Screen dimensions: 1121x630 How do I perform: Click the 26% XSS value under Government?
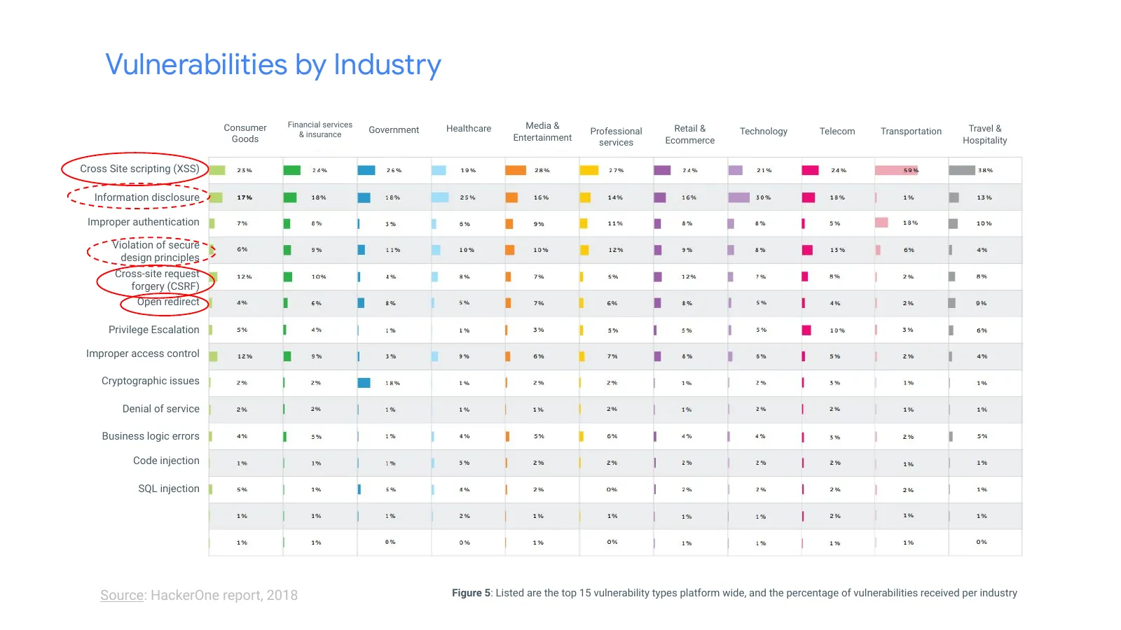[x=394, y=170]
